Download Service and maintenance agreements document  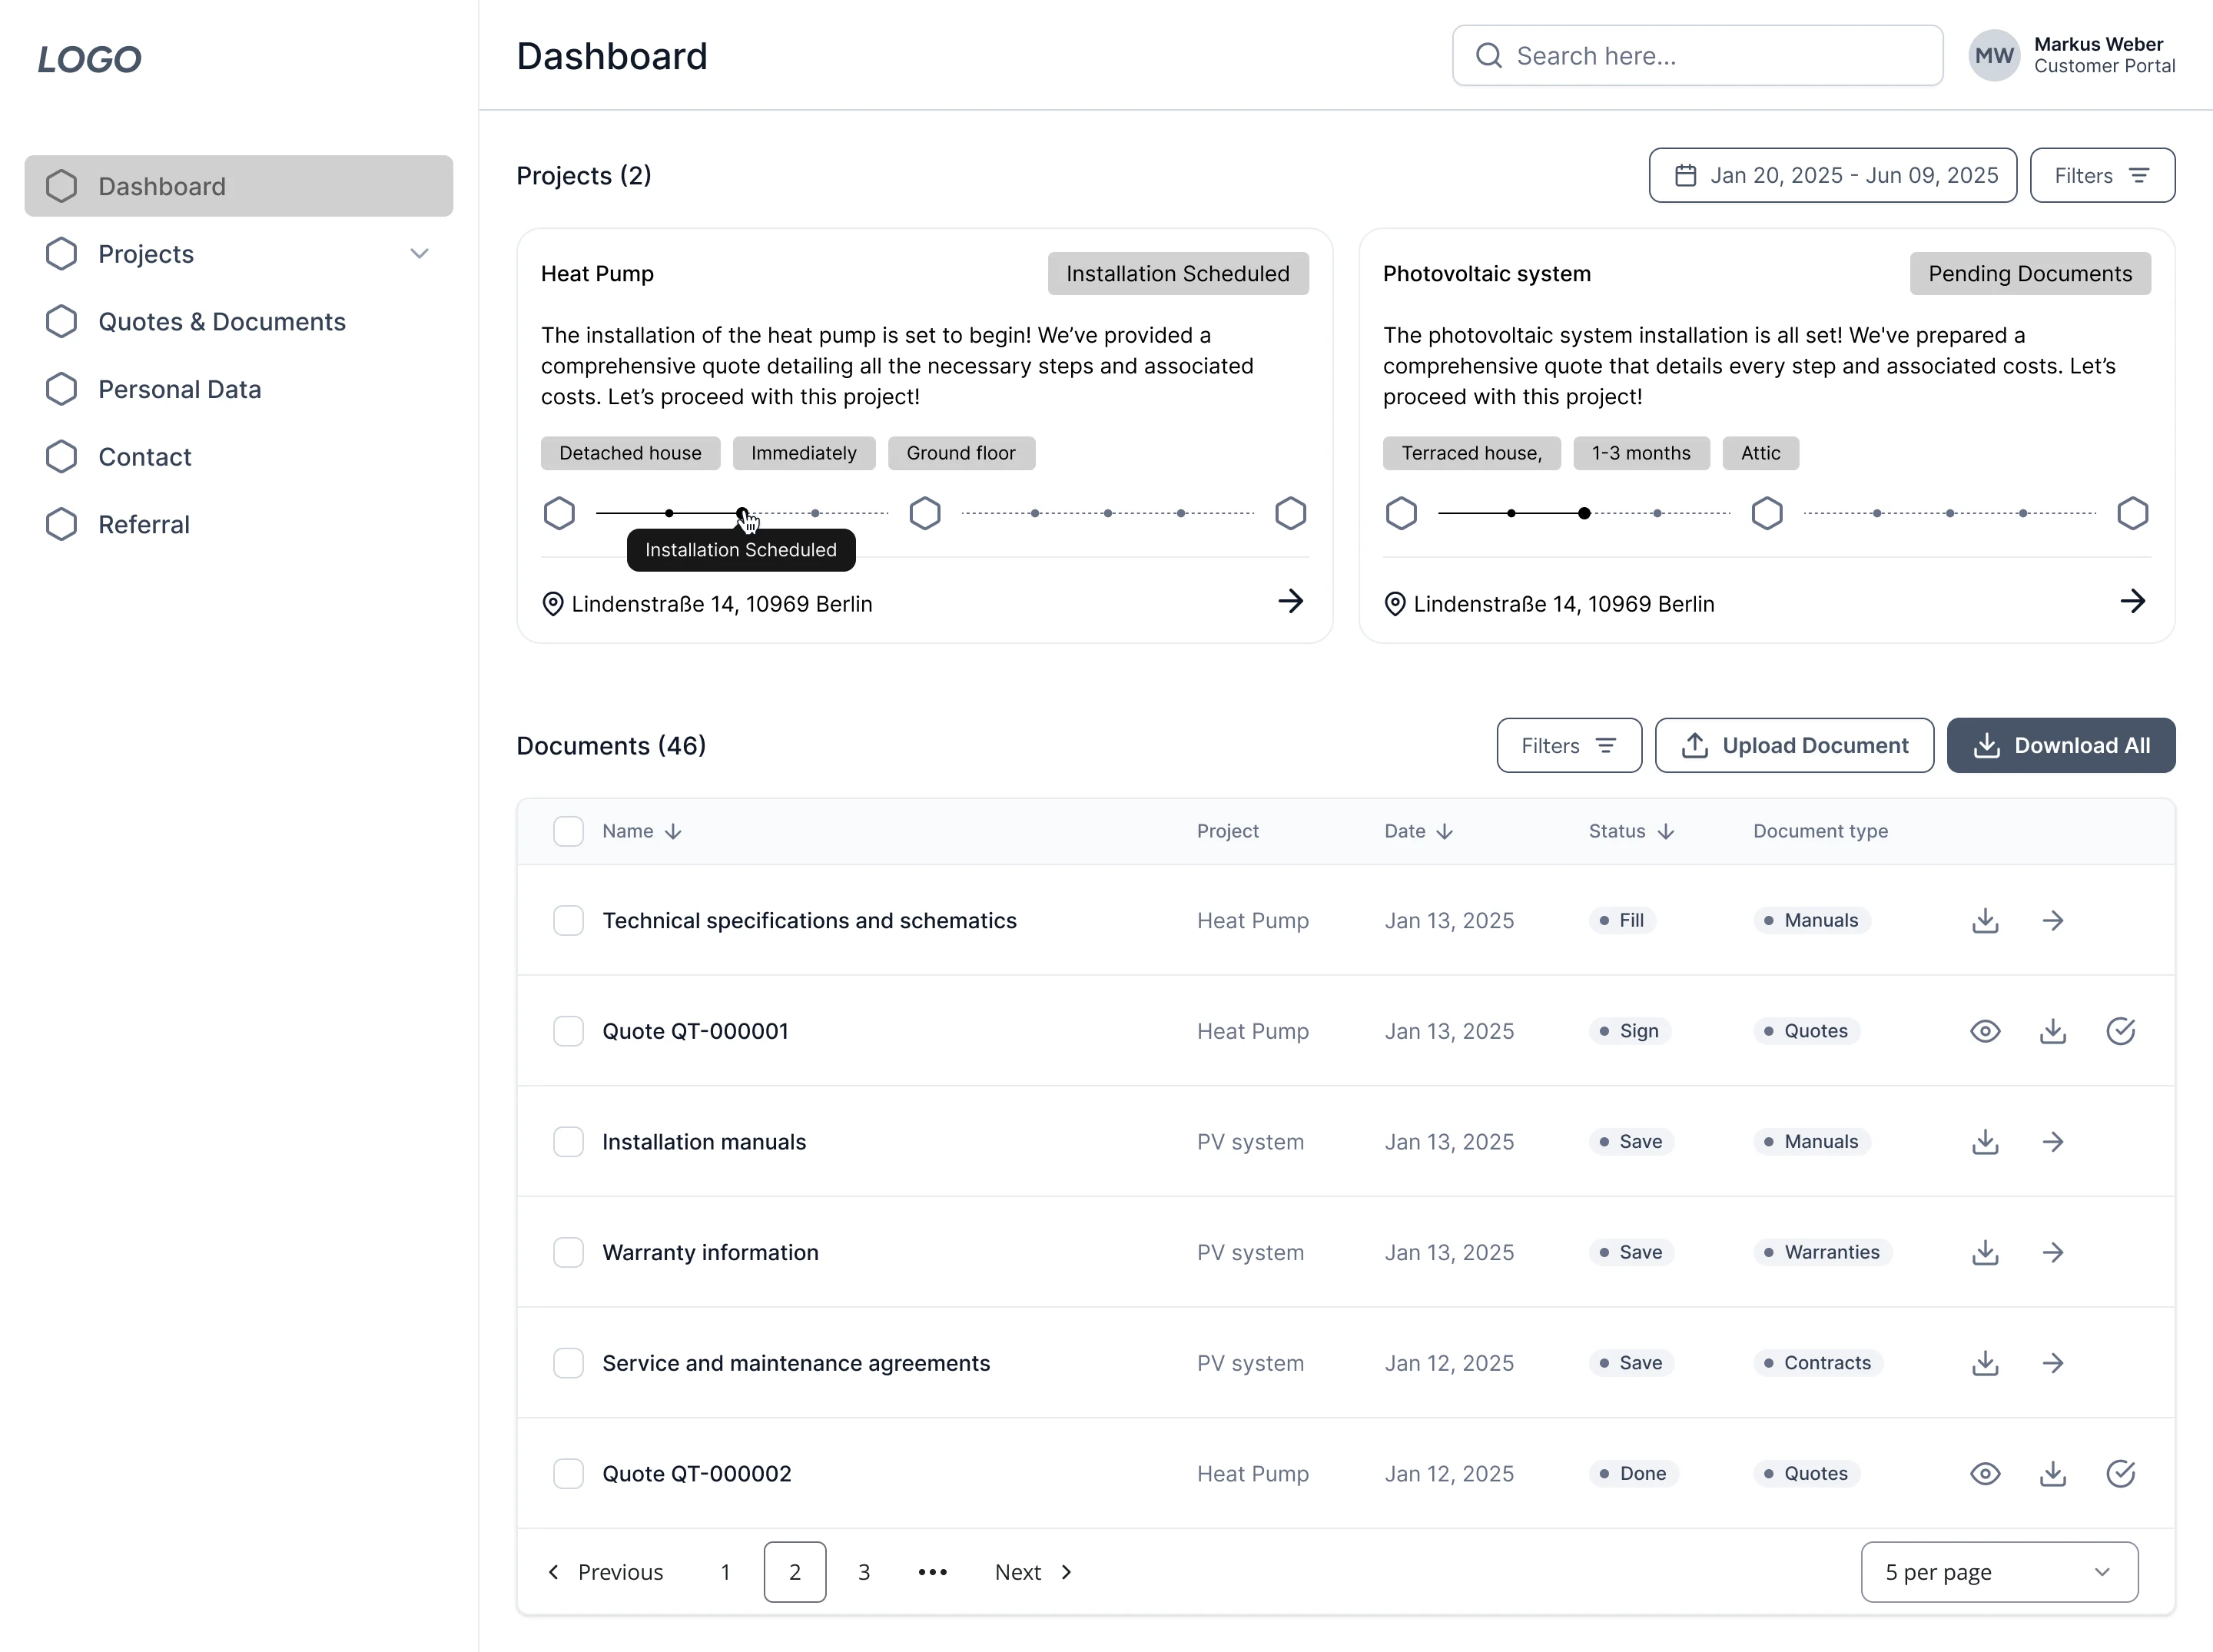point(1985,1363)
